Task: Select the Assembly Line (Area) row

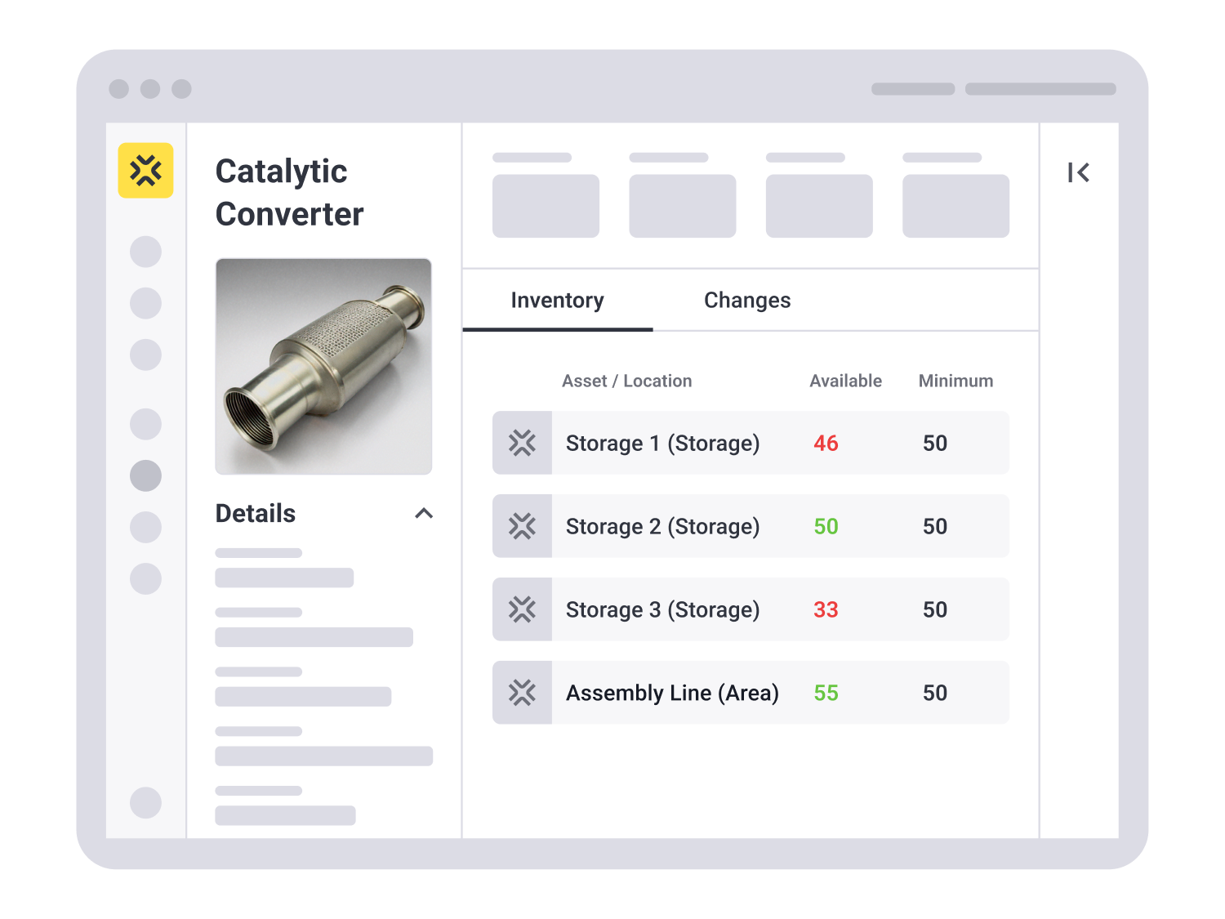Action: click(751, 693)
